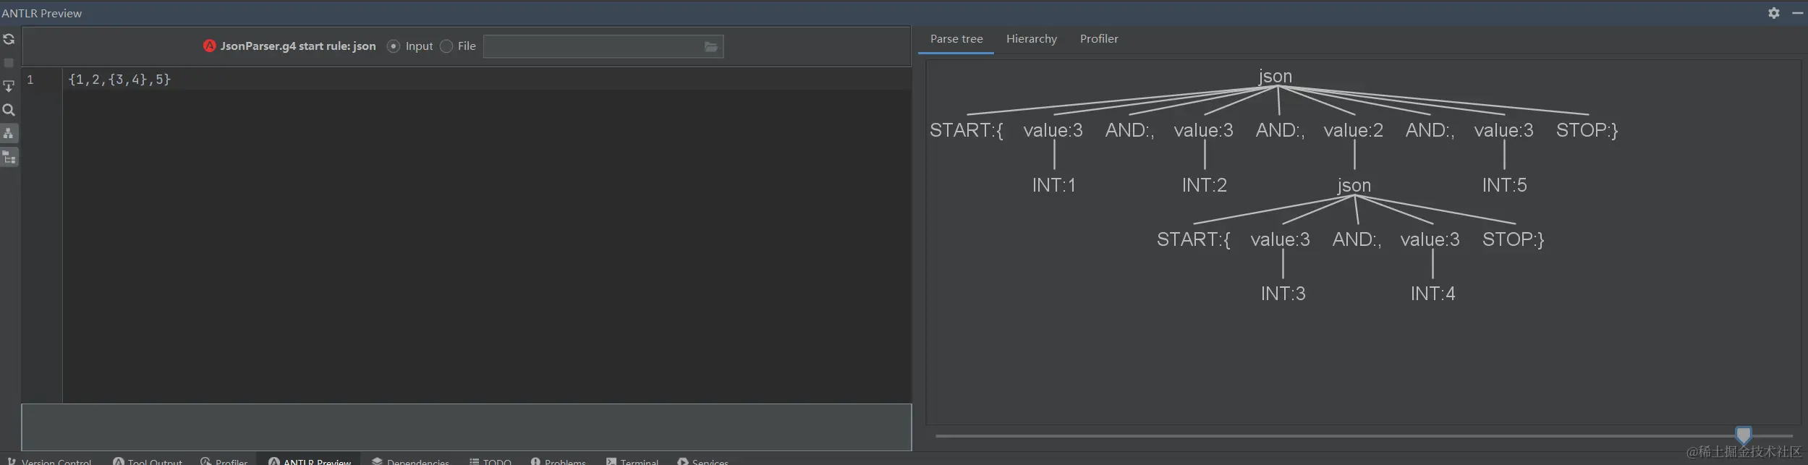This screenshot has width=1808, height=465.
Task: Click the INT:1 leaf node
Action: 1053,185
